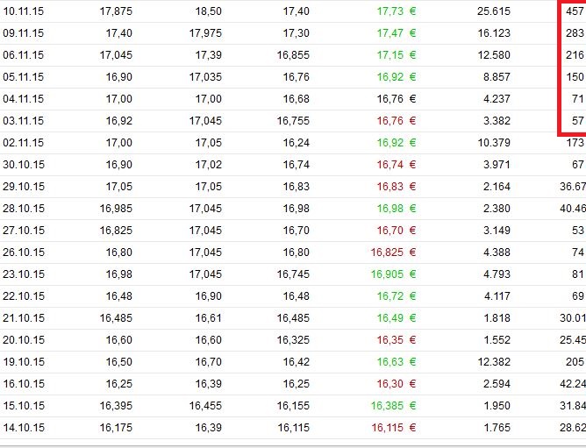The width and height of the screenshot is (586, 448).
Task: Select the green closing price 17,73 €
Action: click(396, 11)
